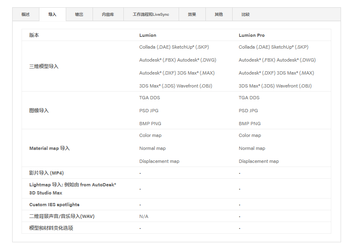The height and width of the screenshot is (252, 352).
Task: Open the 概述 tab
Action: coord(26,15)
